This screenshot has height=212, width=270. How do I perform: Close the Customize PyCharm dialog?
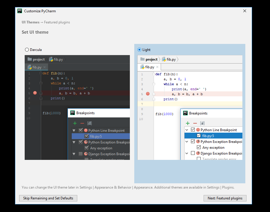[245, 11]
